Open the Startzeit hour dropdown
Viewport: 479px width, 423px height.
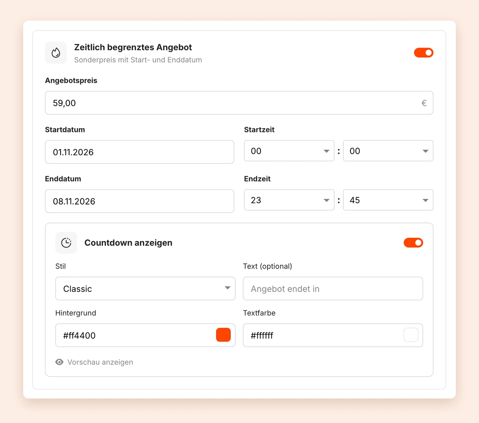coord(289,151)
